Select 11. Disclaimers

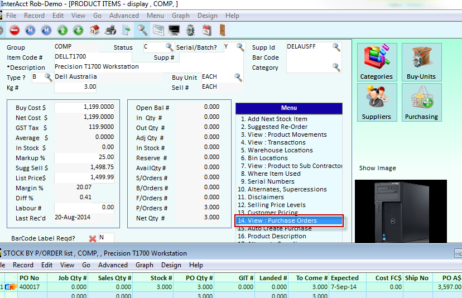(261, 197)
